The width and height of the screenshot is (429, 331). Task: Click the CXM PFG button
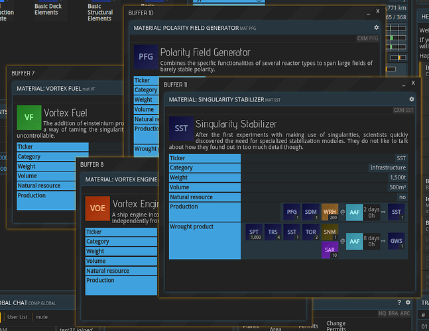click(x=368, y=38)
